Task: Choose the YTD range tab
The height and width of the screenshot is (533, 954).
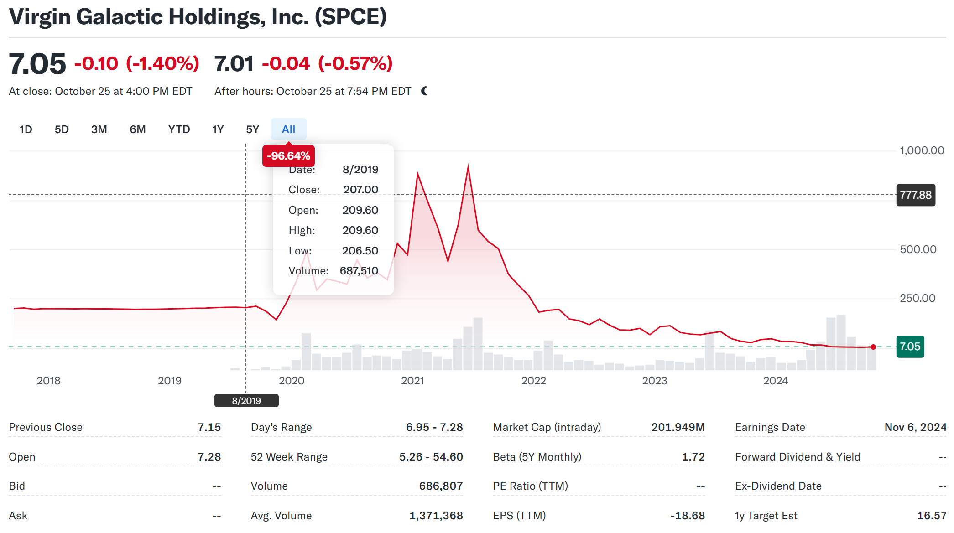Action: 179,129
